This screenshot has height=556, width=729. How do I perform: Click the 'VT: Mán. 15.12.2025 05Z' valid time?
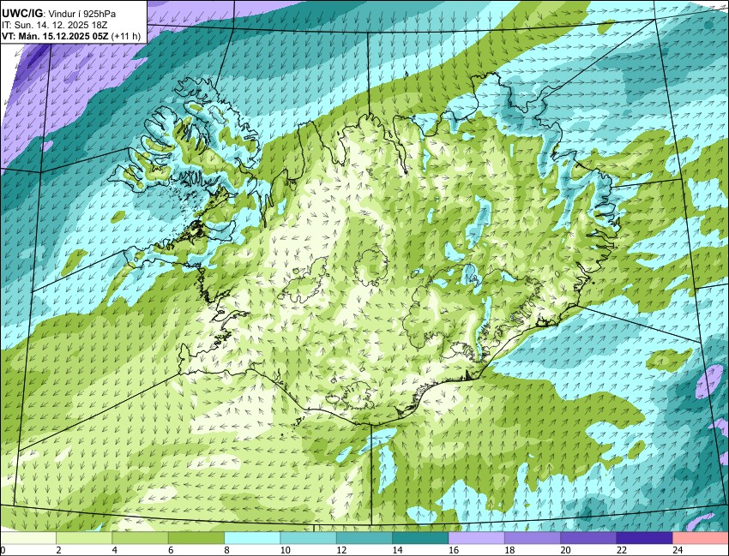(55, 36)
